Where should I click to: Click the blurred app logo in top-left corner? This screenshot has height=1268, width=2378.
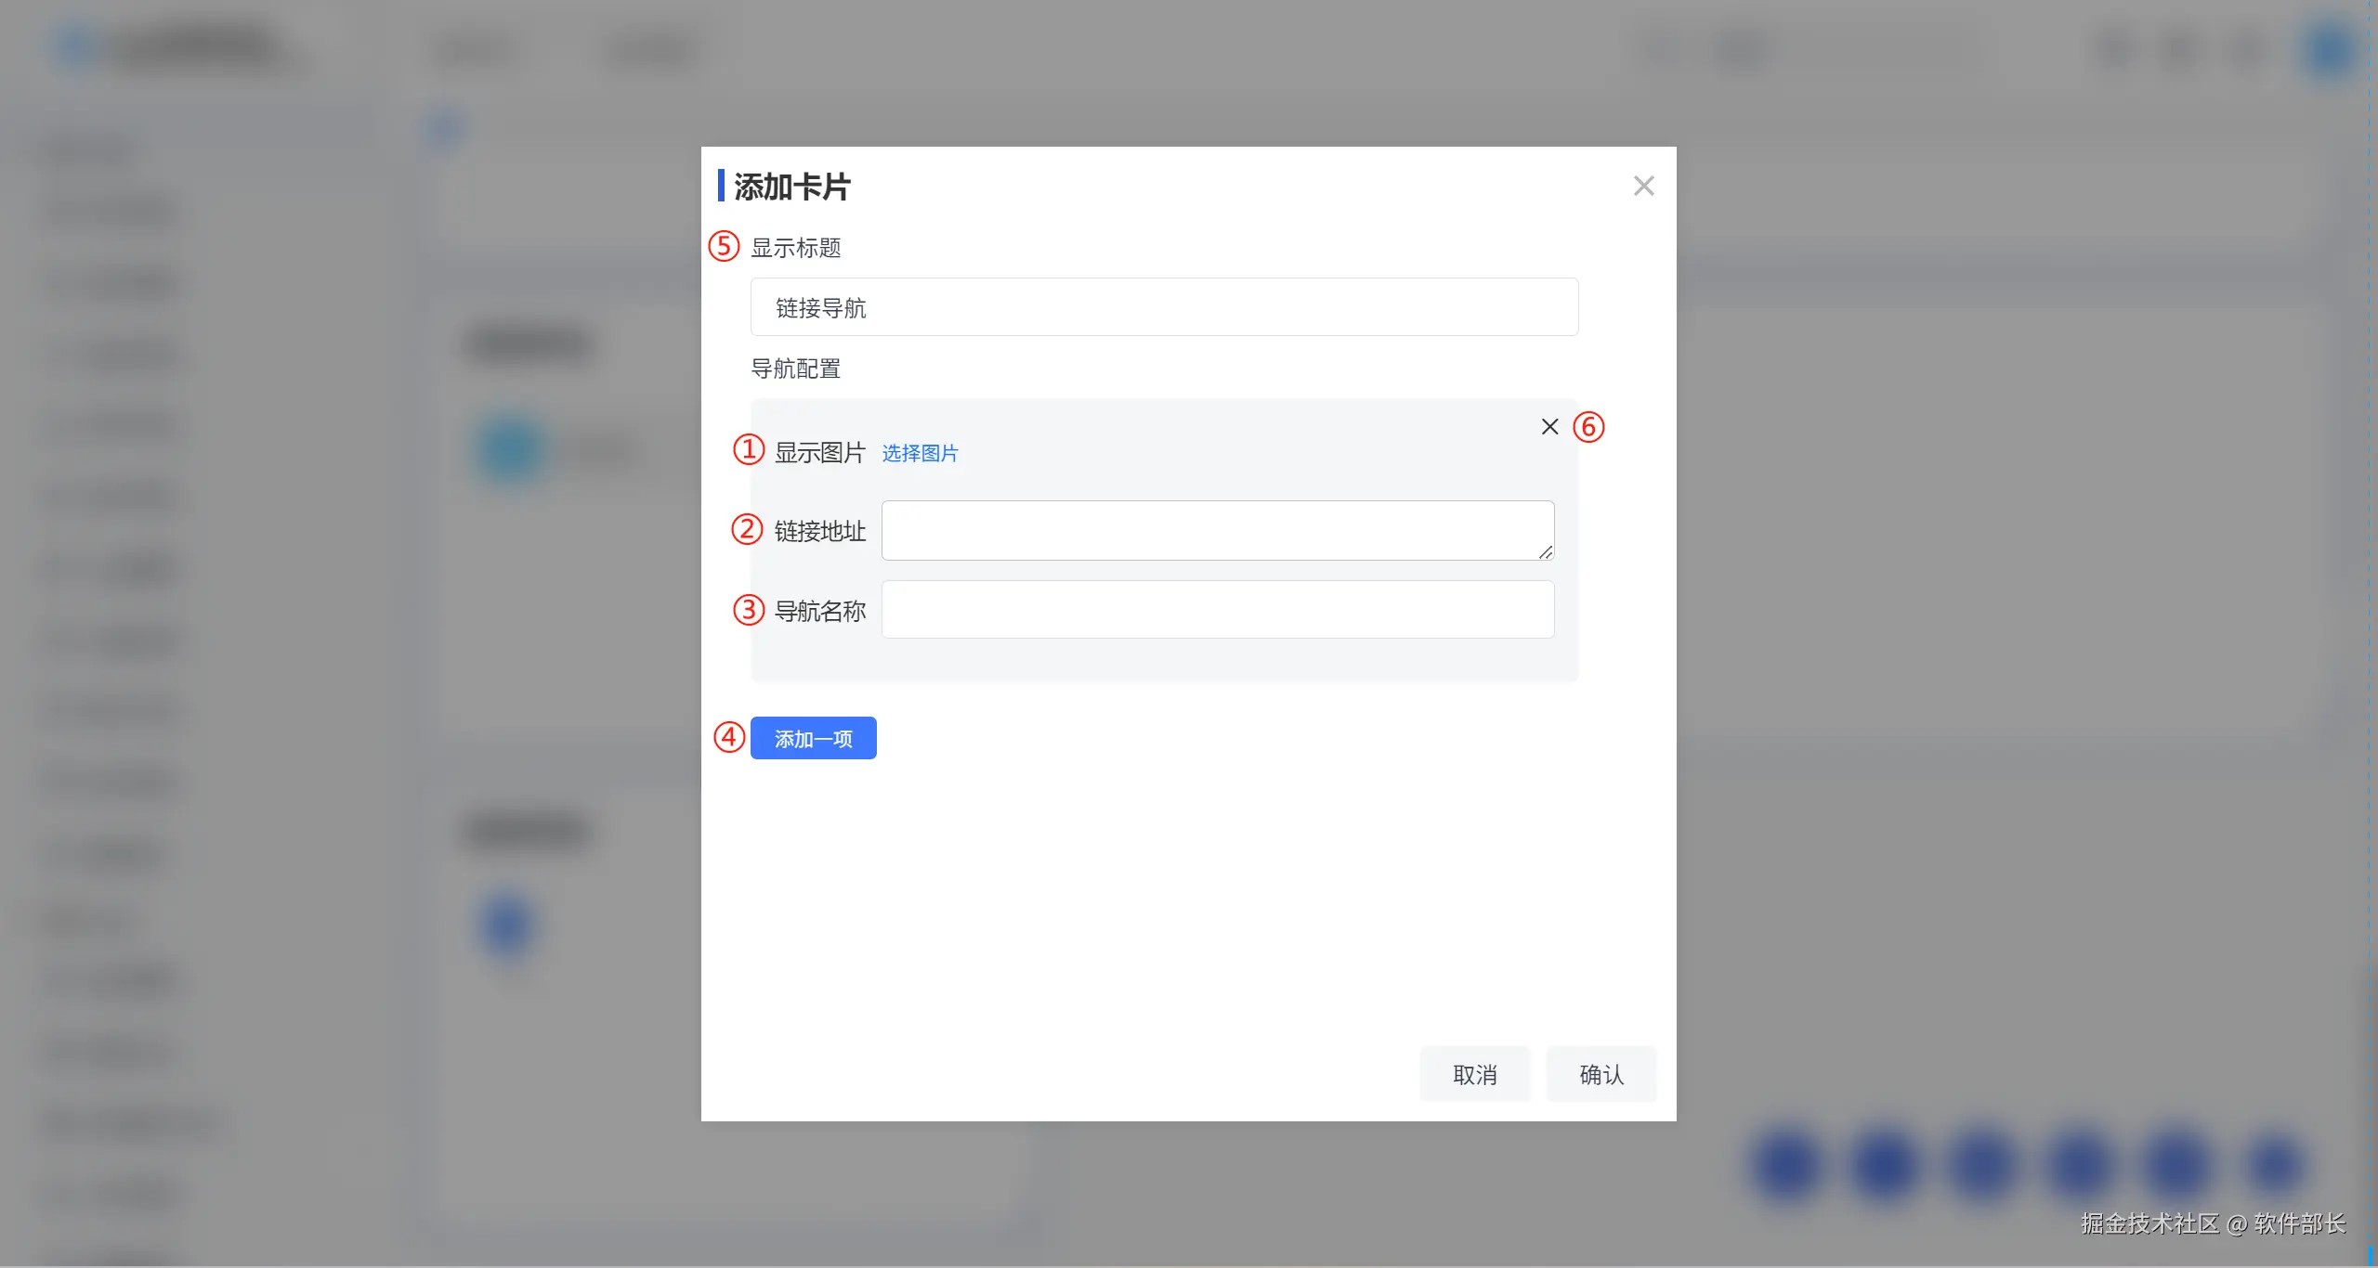click(76, 46)
